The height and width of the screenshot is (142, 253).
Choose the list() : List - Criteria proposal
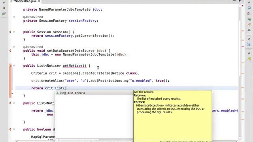pyautogui.click(x=94, y=93)
